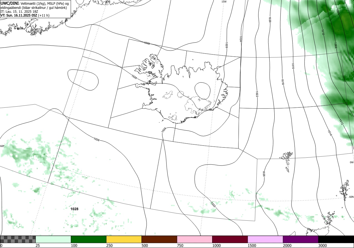Select the pale green 25–100 legend swatch
354x248 pixels.
coord(53,239)
